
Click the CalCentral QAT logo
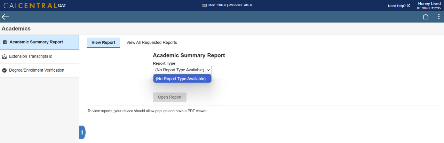(x=34, y=6)
